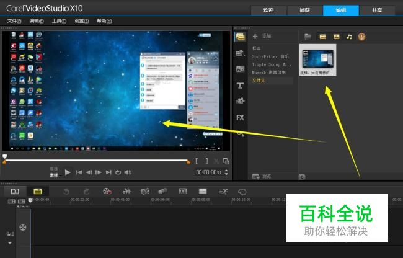This screenshot has height=258, width=403.
Task: Collapse the library navigation panel arrow
Action: click(x=302, y=177)
